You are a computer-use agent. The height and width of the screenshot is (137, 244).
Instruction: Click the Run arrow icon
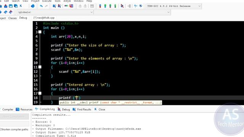105,6
